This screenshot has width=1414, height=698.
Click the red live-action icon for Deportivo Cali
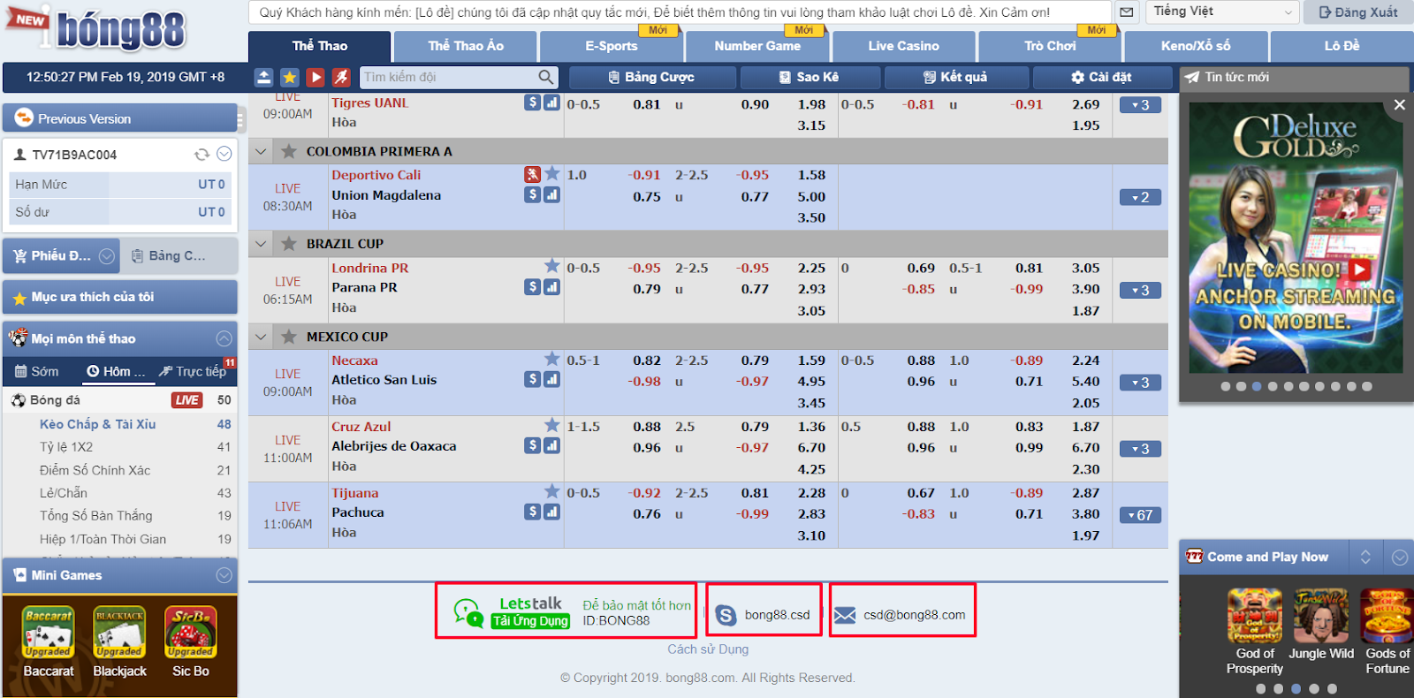[532, 174]
